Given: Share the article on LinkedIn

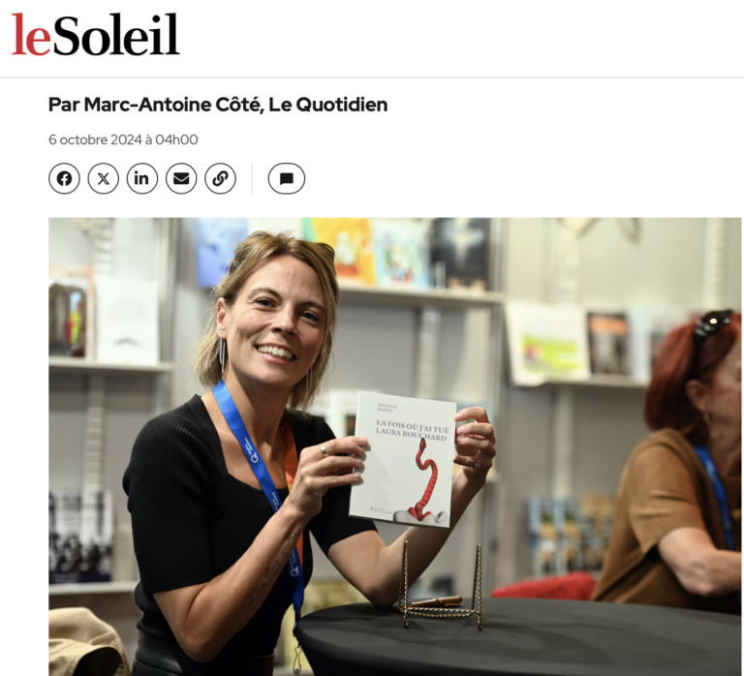Looking at the screenshot, I should 141,179.
